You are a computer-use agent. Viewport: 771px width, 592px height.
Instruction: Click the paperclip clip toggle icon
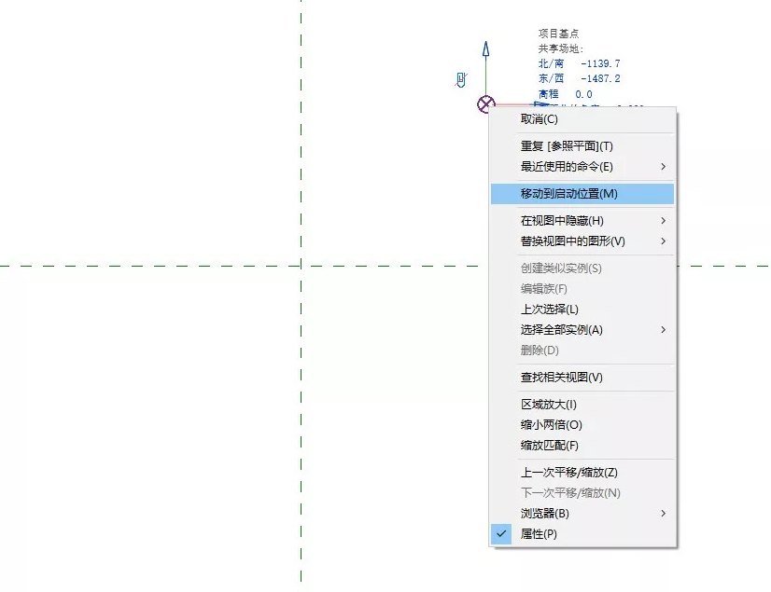[461, 79]
